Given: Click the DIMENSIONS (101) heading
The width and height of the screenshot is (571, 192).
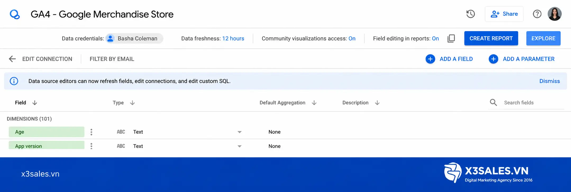Looking at the screenshot, I should [x=29, y=119].
